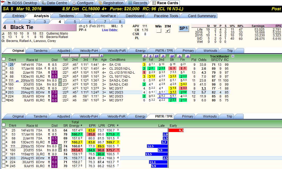Click the U running style button
Image resolution: width=282 pixels, height=169 pixels.
click(187, 56)
